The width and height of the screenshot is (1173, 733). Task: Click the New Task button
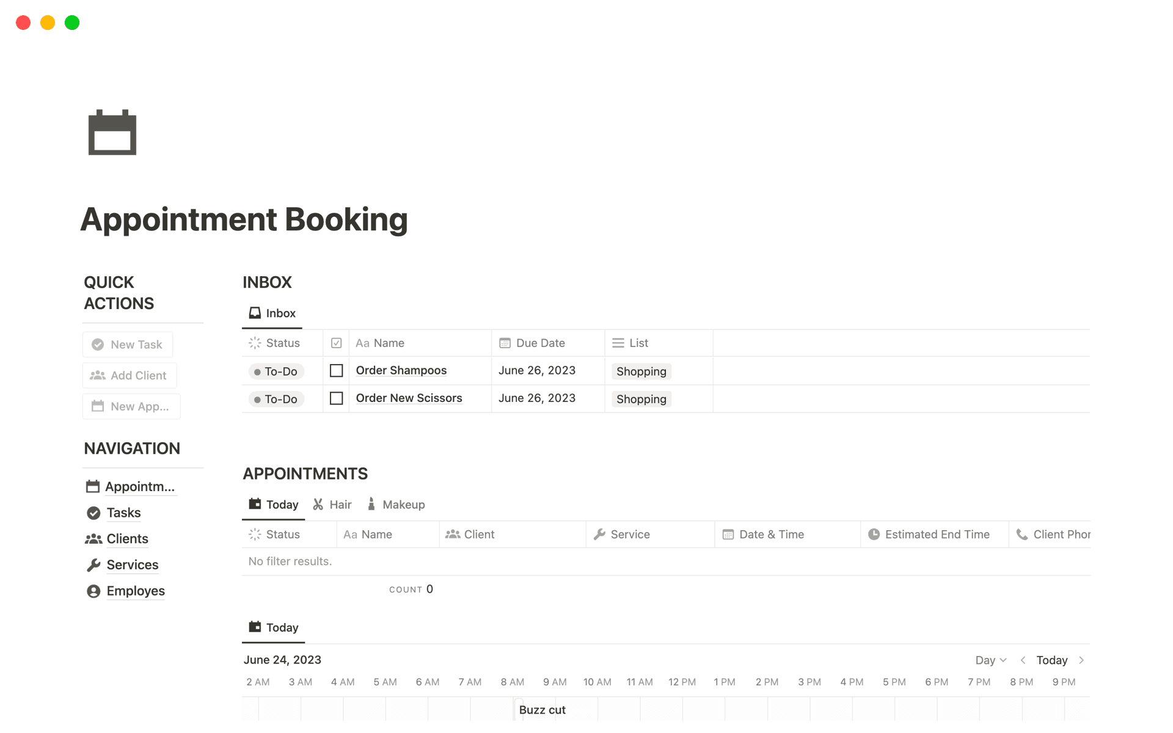(x=128, y=345)
